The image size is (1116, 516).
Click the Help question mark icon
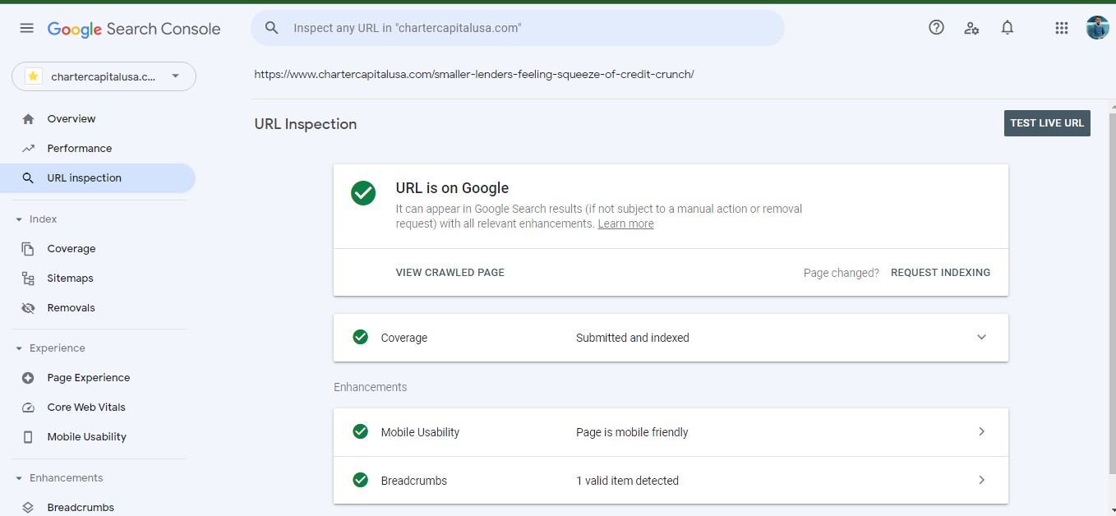click(x=936, y=28)
